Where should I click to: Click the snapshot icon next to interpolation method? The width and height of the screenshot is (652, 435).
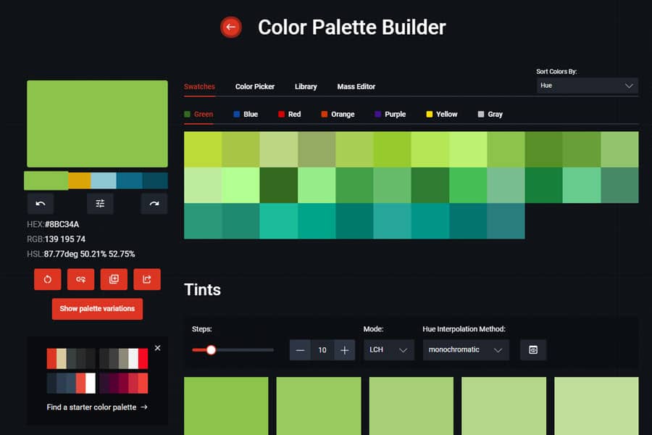533,349
